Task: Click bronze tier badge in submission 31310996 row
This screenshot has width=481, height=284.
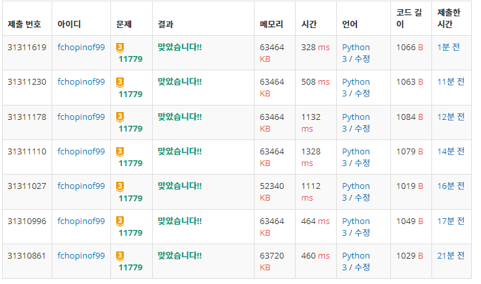Action: coord(120,221)
